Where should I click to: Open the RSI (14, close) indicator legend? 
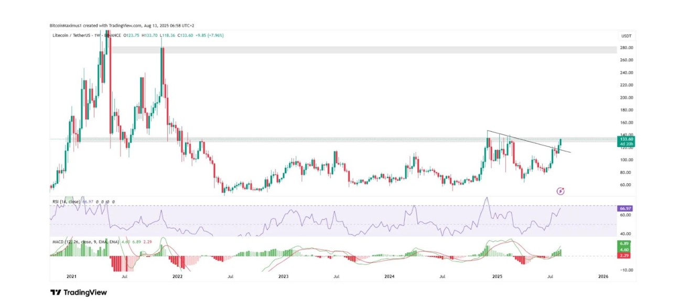click(67, 201)
